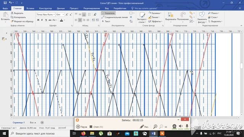Image resolution: width=244 pixels, height=137 pixels.
Task: Toggle strikethrough formatting
Action: click(50, 20)
